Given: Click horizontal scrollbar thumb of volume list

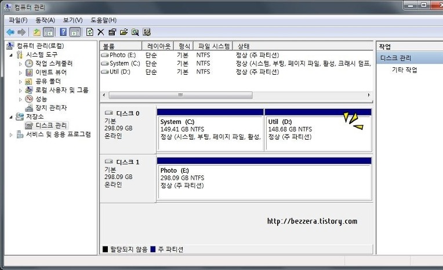Looking at the screenshot, I should click(180, 95).
